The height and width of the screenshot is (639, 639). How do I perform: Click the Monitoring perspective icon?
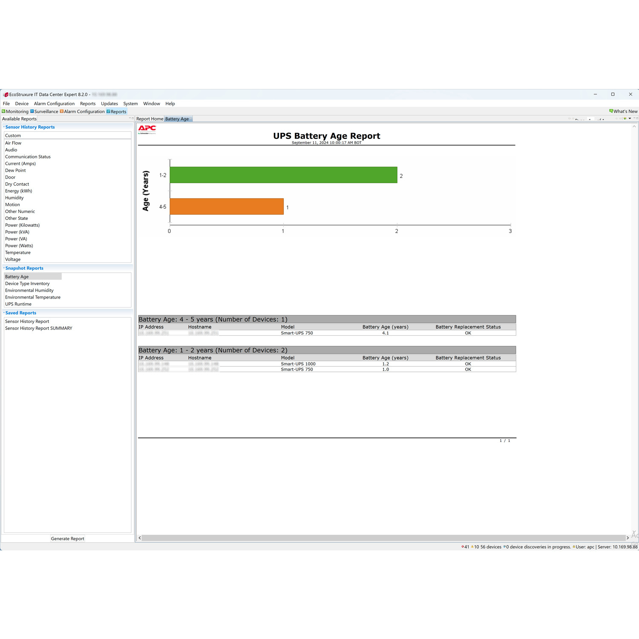3,112
